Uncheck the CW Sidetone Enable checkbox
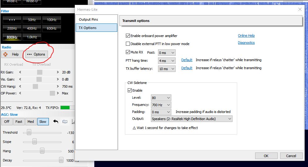Screen dimensions: 308x167 (130, 90)
